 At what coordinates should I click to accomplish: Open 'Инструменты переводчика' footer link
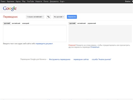pyautogui.click(x=60, y=59)
